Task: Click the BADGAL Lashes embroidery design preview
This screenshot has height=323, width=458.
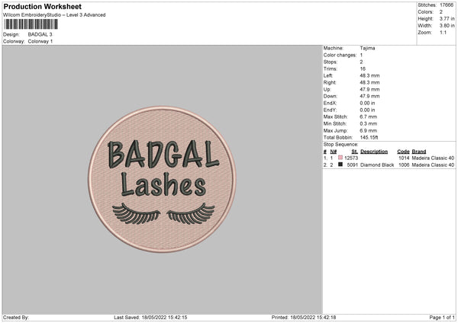Action: tap(162, 179)
